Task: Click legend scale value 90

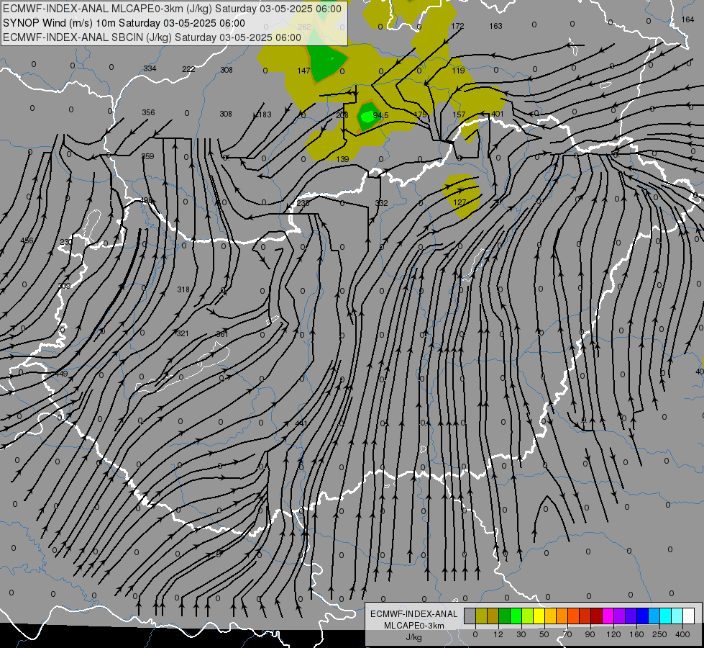Action: click(x=590, y=634)
